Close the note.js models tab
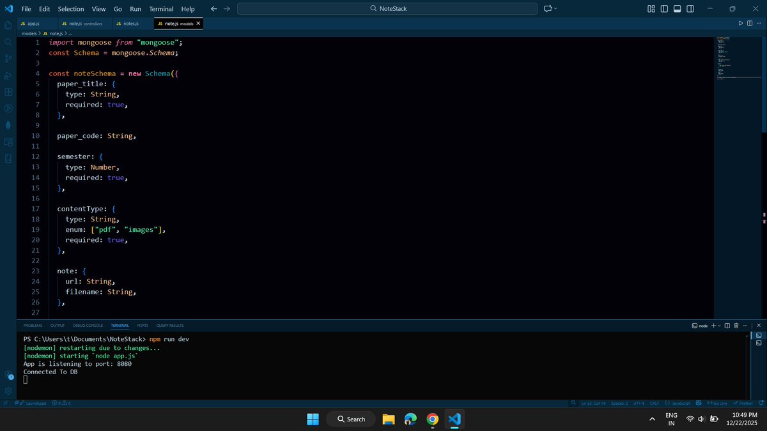Image resolution: width=767 pixels, height=431 pixels. pyautogui.click(x=198, y=23)
